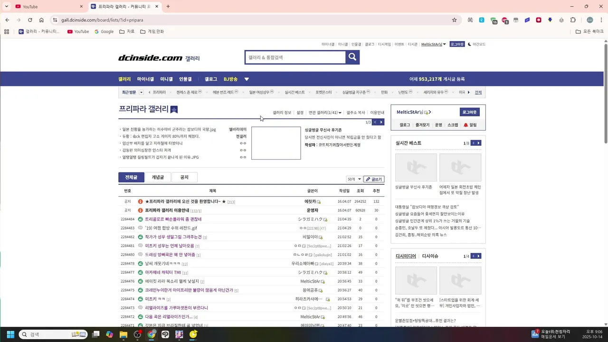Bookmark this page with the star icon
The image size is (608, 342).
(x=454, y=20)
